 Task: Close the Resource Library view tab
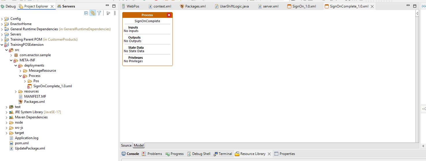point(269,154)
